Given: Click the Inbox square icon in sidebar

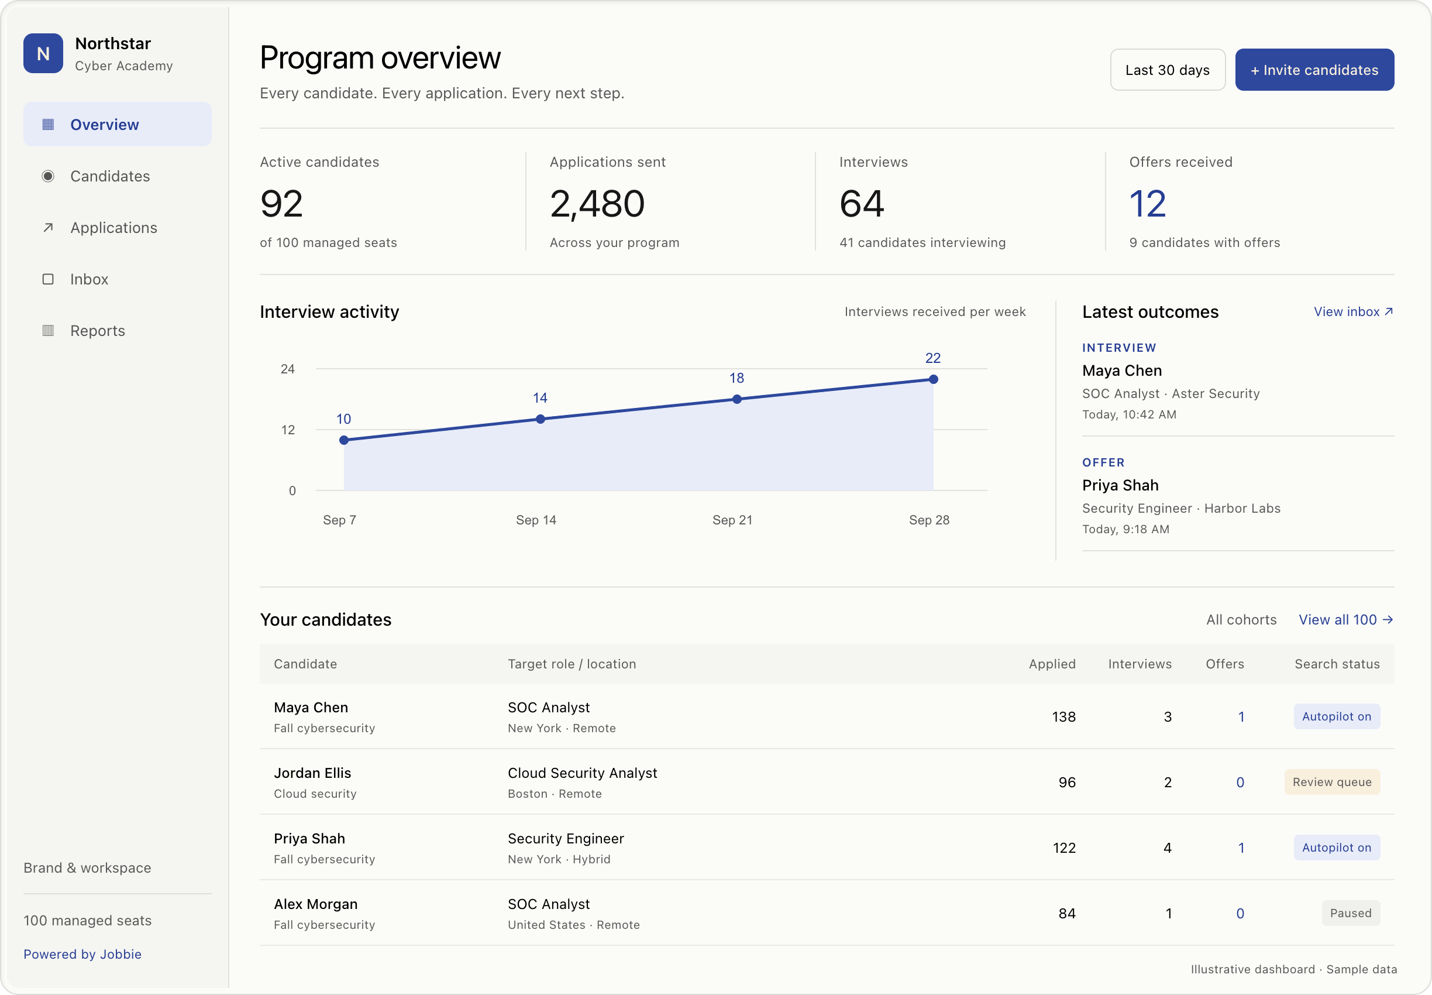Looking at the screenshot, I should 48,279.
